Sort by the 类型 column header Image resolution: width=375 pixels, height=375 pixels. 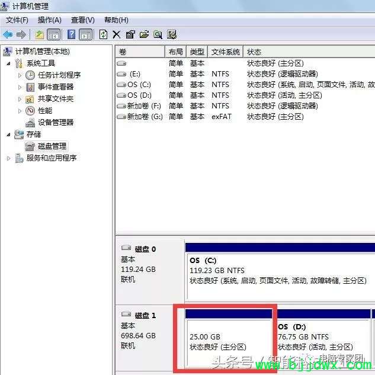(x=197, y=52)
